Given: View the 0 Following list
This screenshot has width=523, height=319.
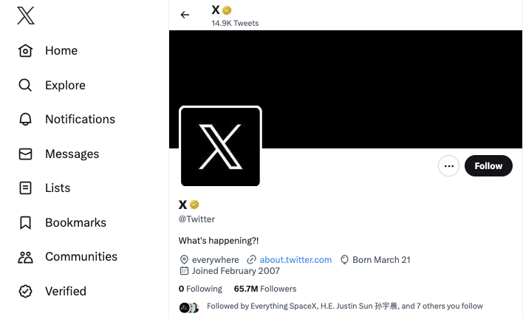Looking at the screenshot, I should pos(200,289).
